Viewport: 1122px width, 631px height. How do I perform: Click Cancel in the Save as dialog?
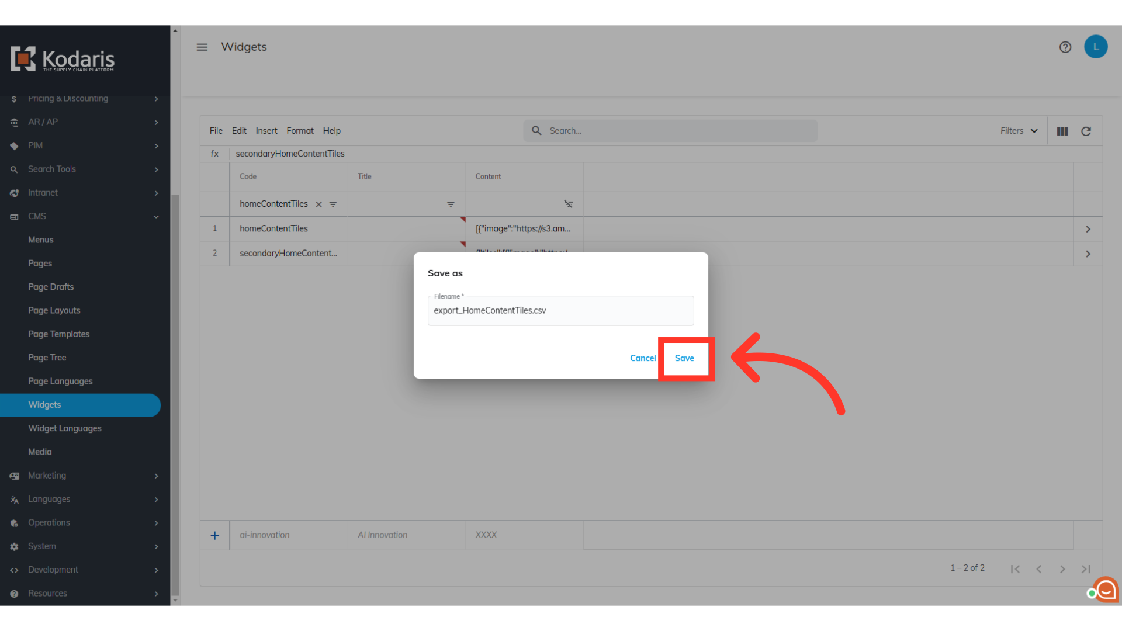[x=642, y=358]
